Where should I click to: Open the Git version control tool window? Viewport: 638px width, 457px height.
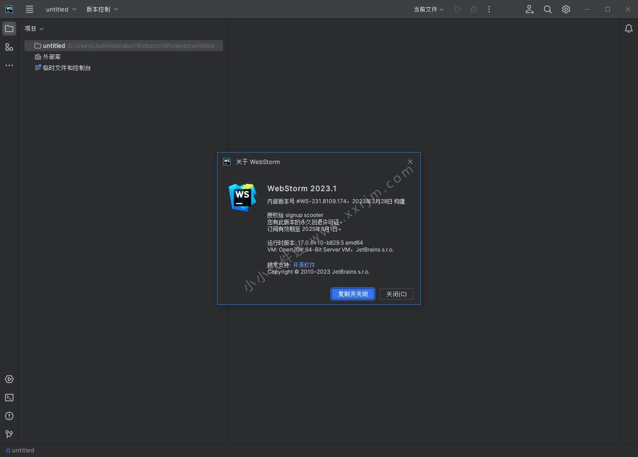click(x=9, y=434)
